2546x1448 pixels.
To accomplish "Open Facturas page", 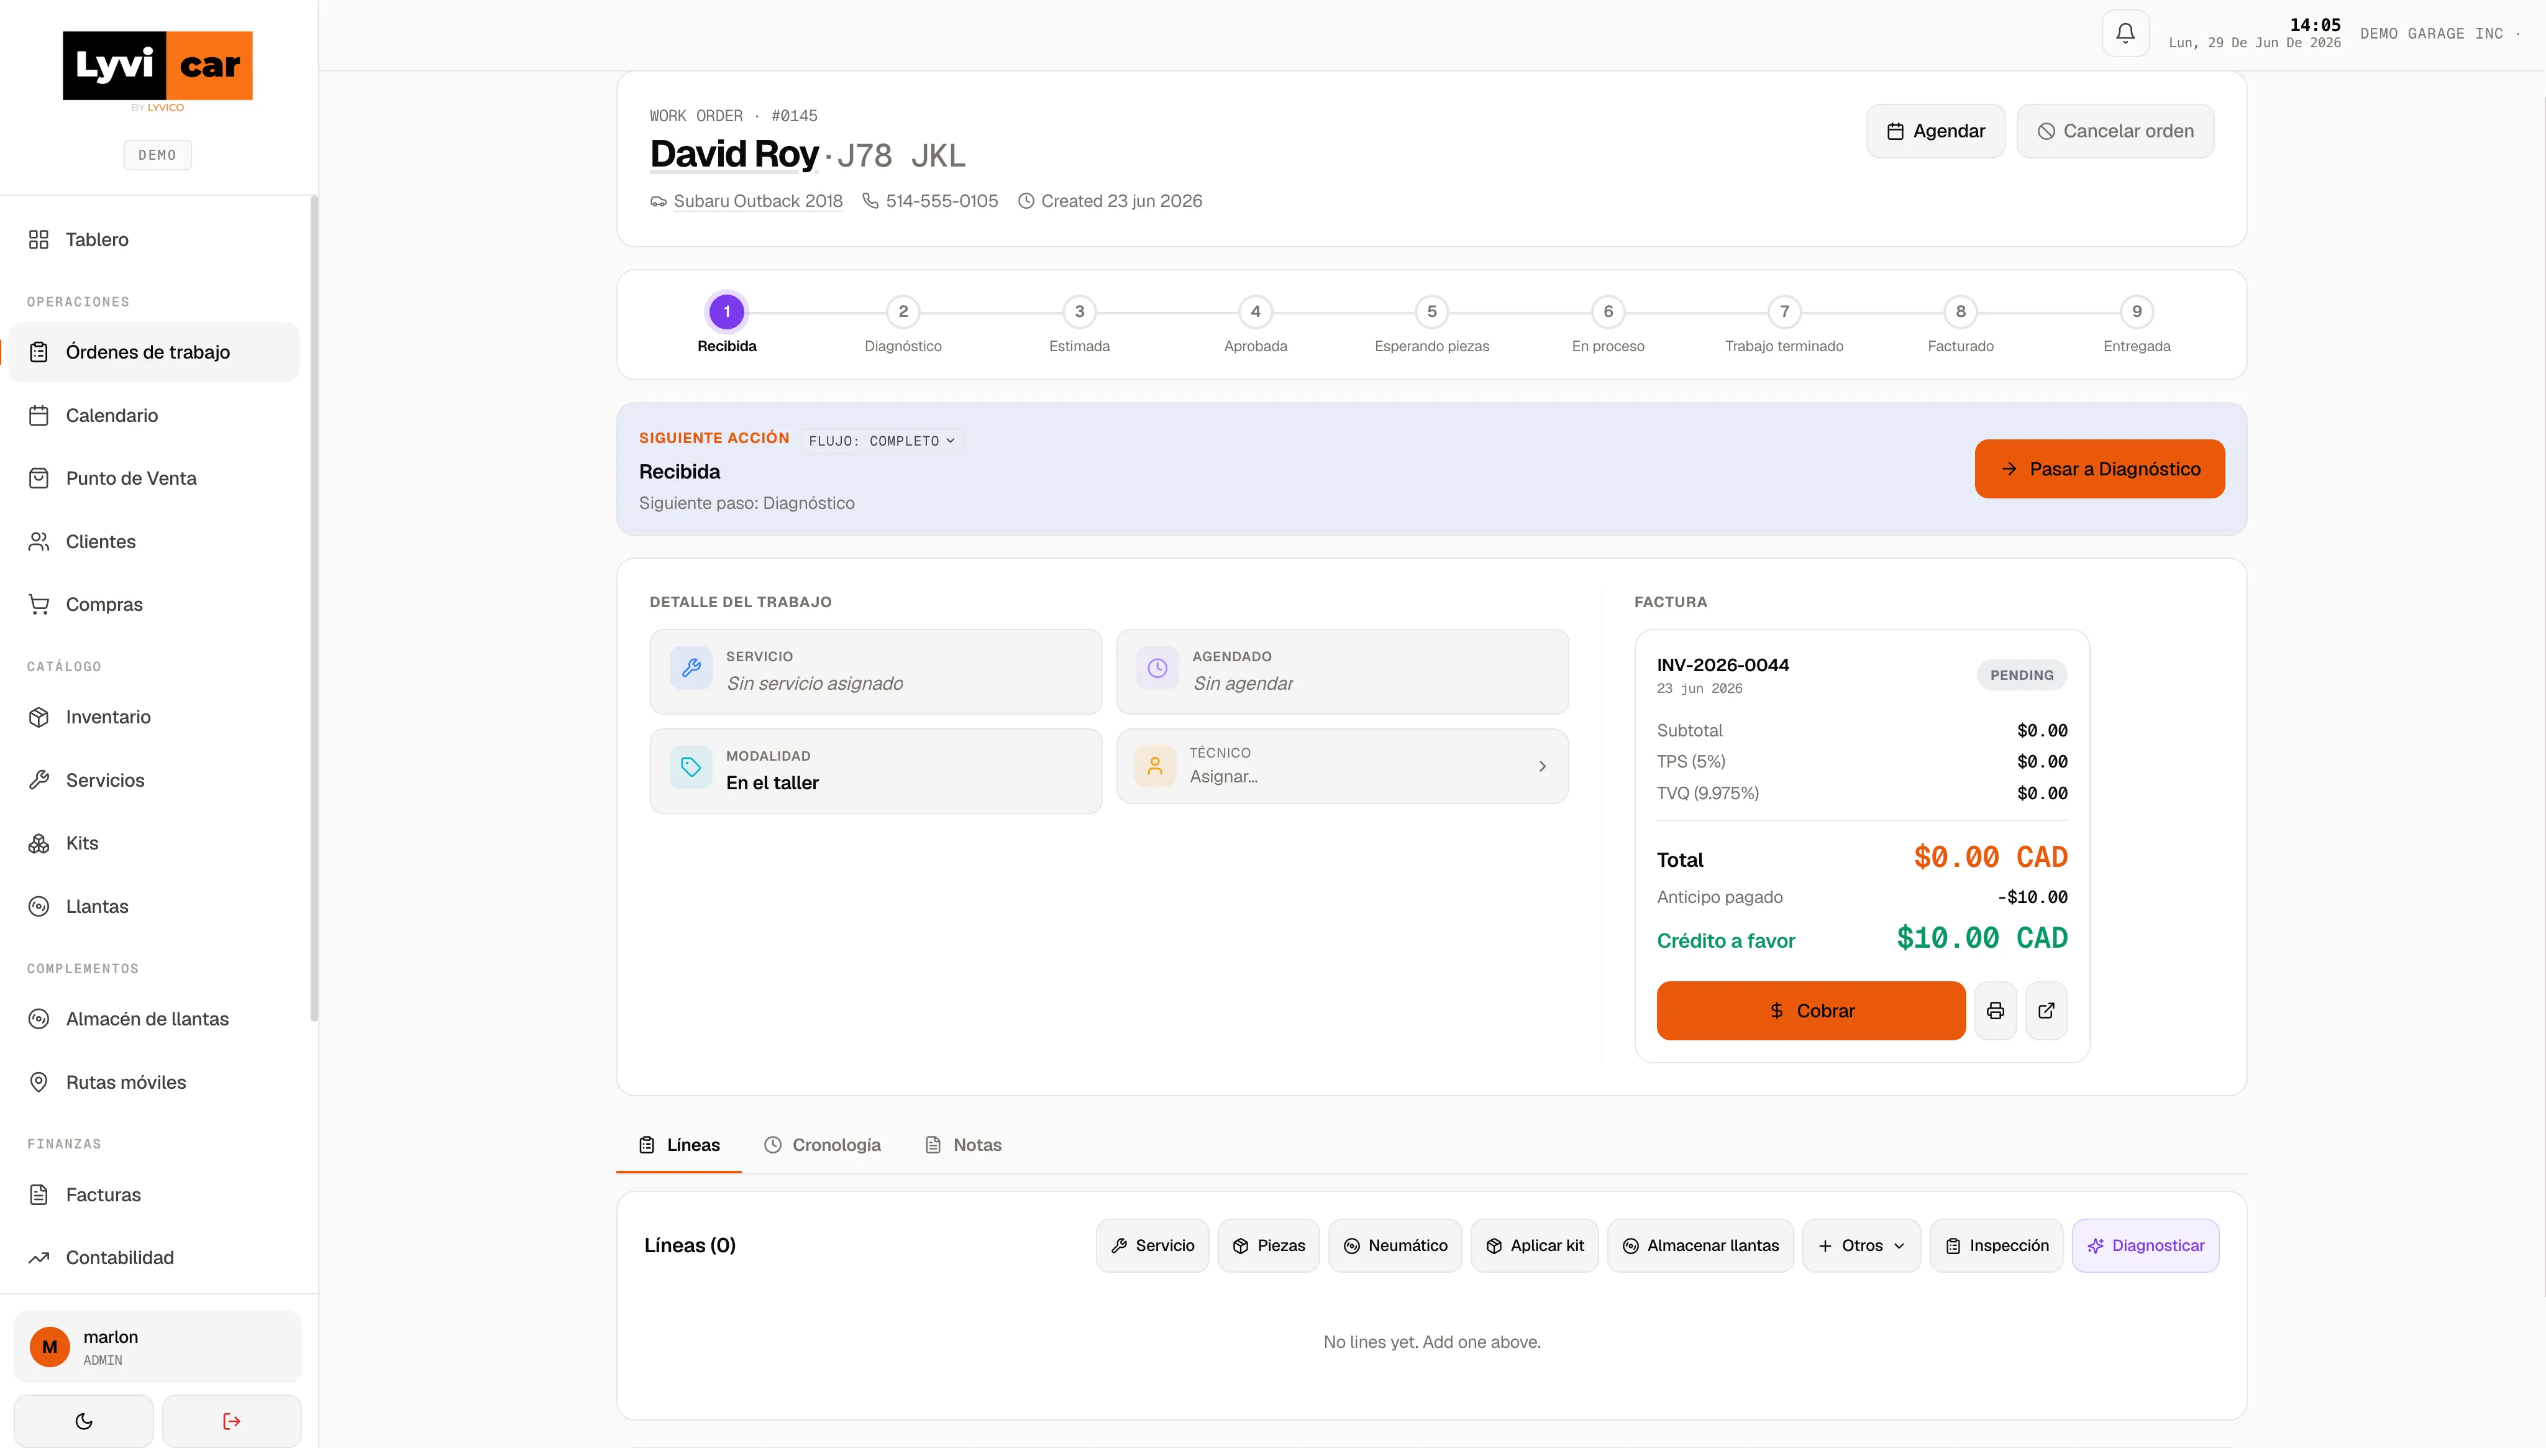I will pyautogui.click(x=154, y=1196).
